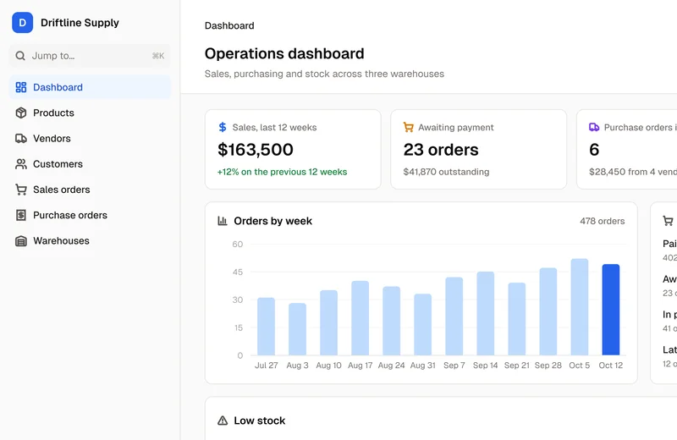Select the Oct 5 chart bar
The width and height of the screenshot is (677, 440).
pos(580,307)
